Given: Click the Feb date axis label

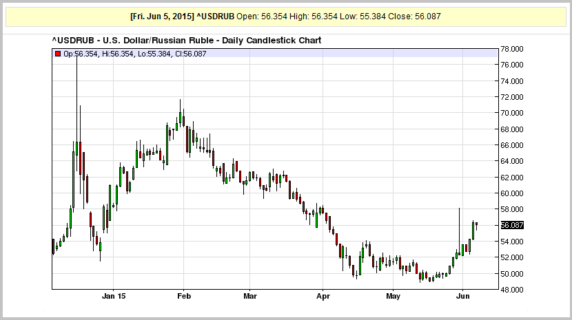Looking at the screenshot, I should point(184,296).
